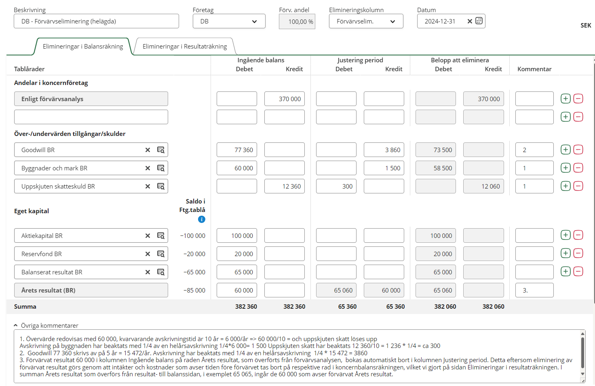This screenshot has height=386, width=595.
Task: Click the Aktiekapital BR ingående balans debet field
Action: 236,235
